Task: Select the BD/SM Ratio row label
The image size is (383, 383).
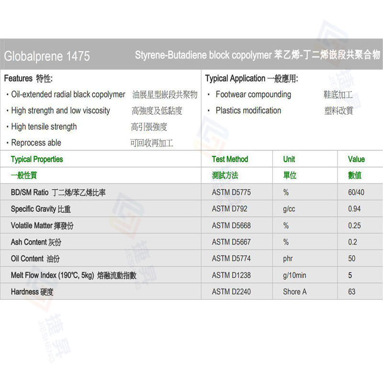Action: 58,192
